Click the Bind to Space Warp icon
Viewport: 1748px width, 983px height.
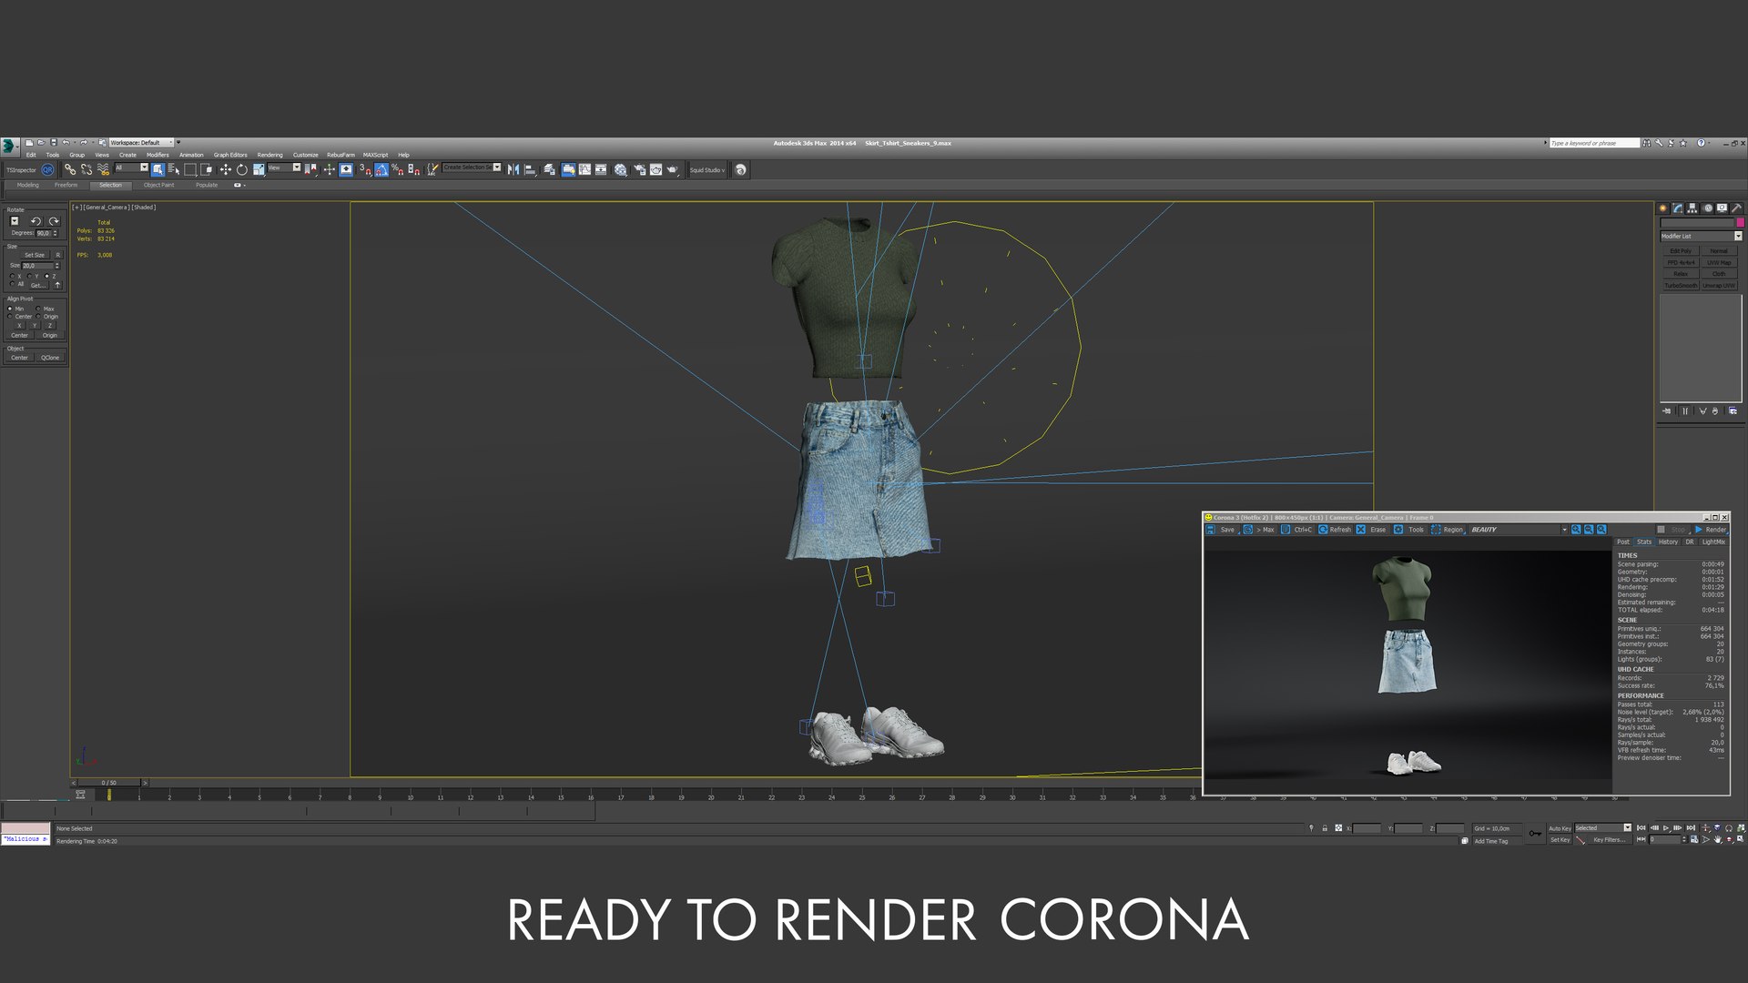103,170
